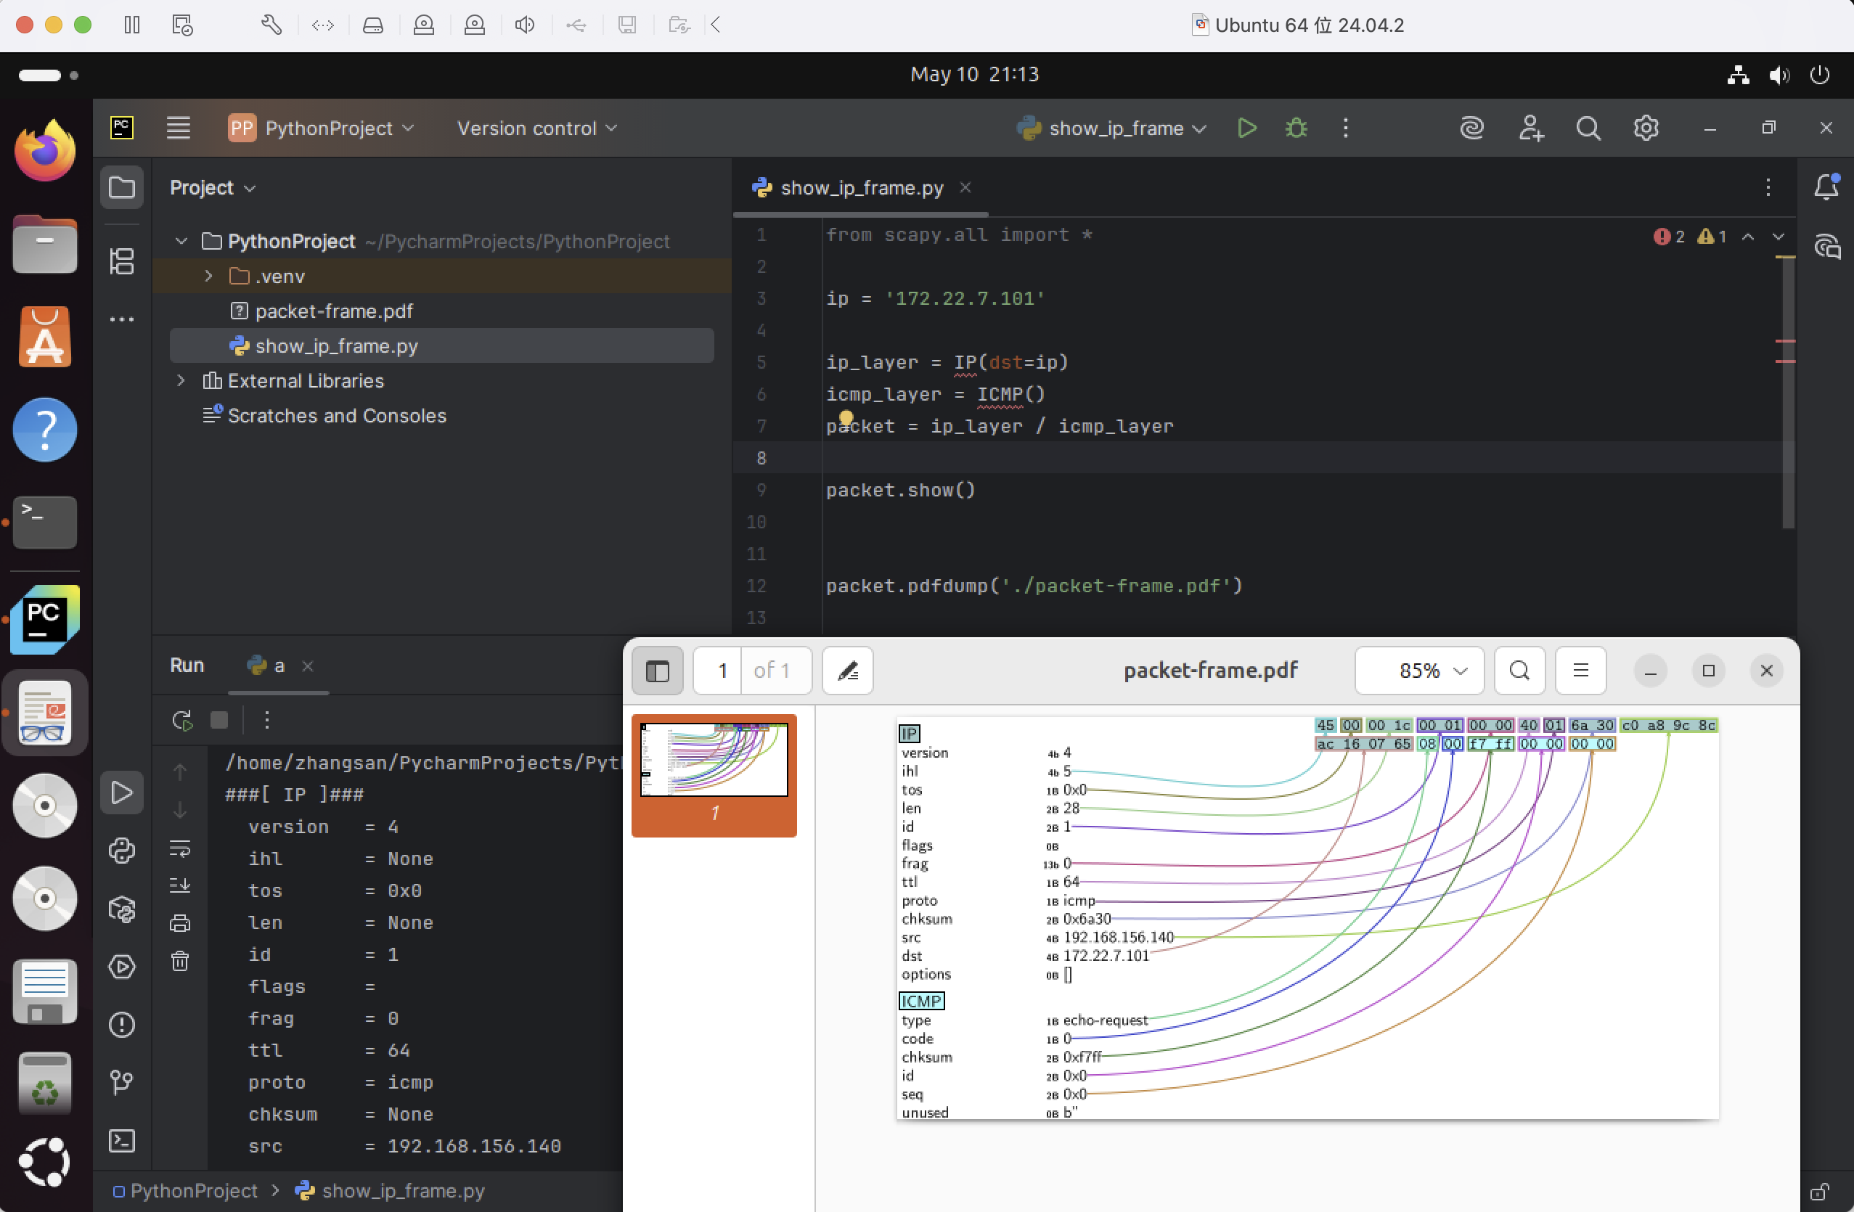
Task: Expand the .venv folder
Action: [208, 276]
